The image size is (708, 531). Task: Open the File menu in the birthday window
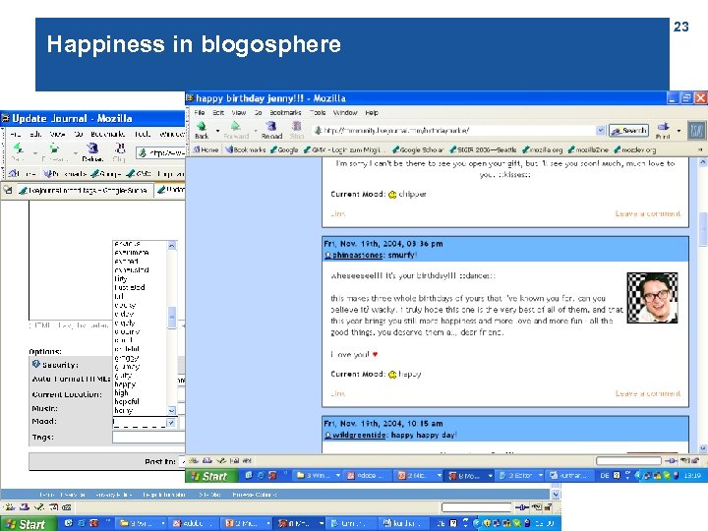pyautogui.click(x=199, y=112)
